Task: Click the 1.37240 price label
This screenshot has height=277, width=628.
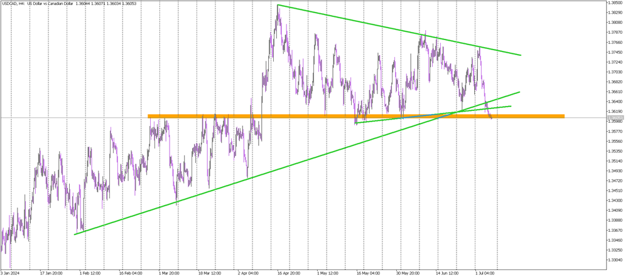Action: coord(616,62)
